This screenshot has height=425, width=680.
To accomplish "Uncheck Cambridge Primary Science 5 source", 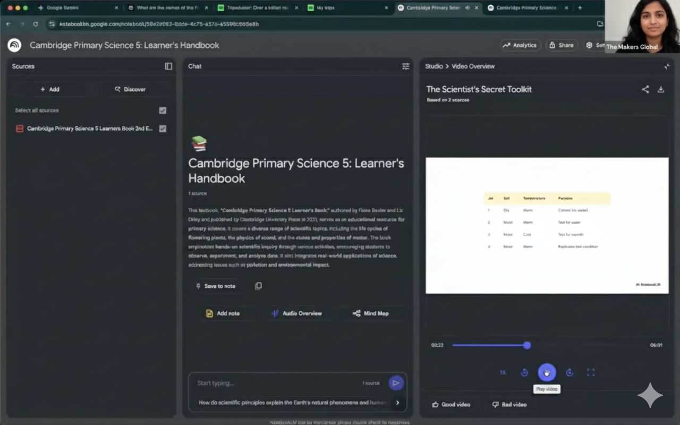I will (x=163, y=129).
